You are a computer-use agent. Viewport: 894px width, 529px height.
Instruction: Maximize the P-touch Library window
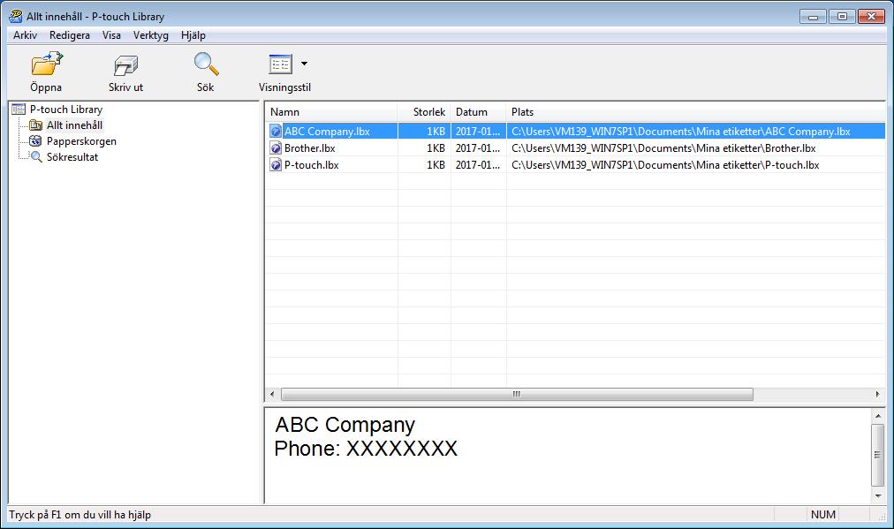tap(842, 17)
